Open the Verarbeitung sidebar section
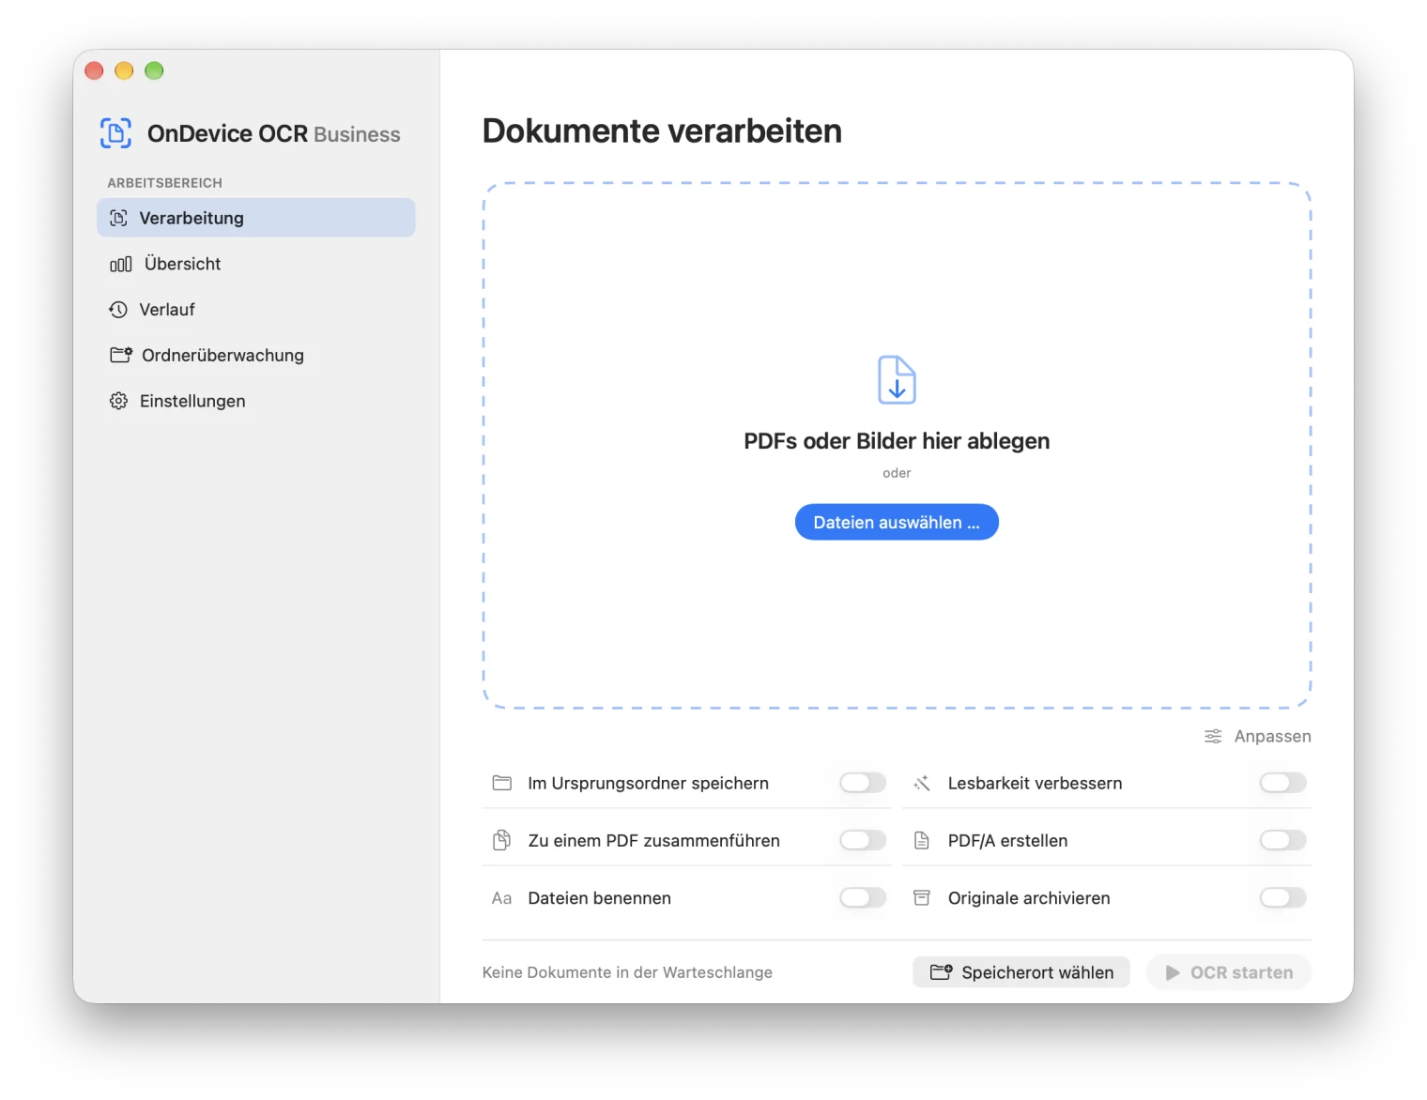 click(256, 218)
